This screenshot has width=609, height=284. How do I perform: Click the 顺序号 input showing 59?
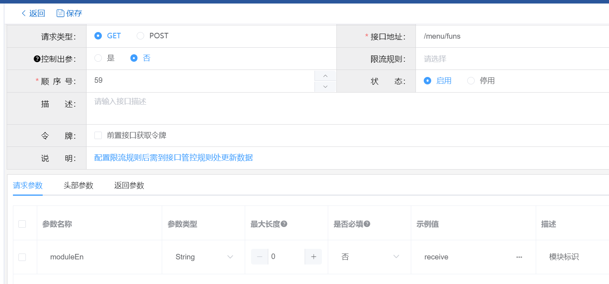coord(201,81)
